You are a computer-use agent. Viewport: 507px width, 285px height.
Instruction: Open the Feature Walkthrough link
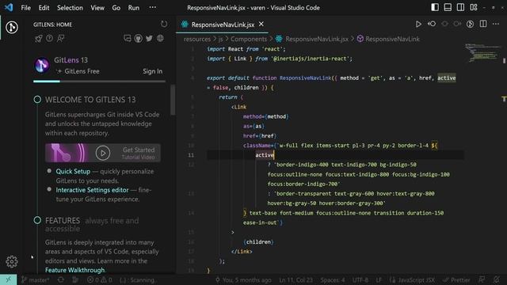click(74, 270)
